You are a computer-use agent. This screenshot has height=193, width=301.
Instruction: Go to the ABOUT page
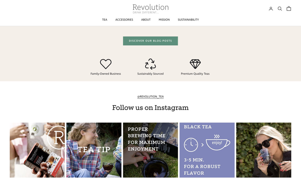146,20
